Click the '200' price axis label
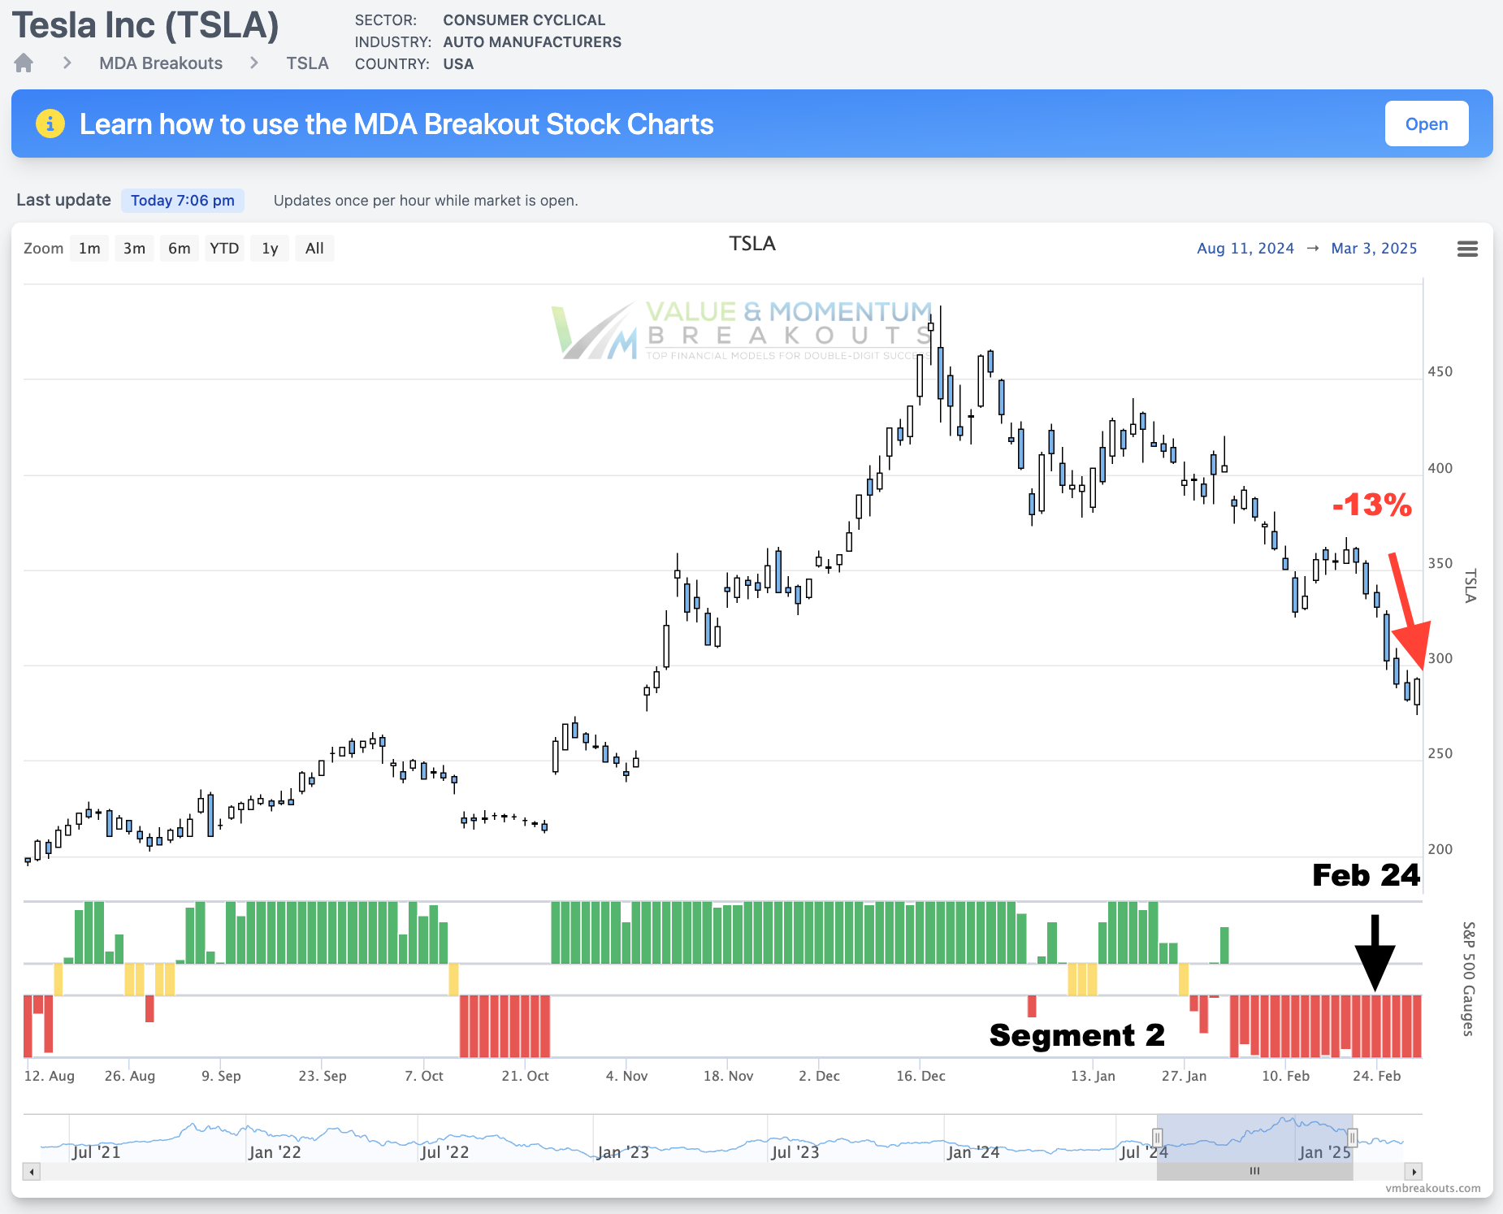 click(1440, 849)
